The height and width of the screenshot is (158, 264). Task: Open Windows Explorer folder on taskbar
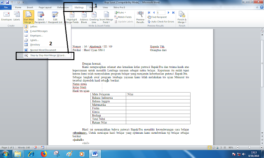tap(18, 154)
